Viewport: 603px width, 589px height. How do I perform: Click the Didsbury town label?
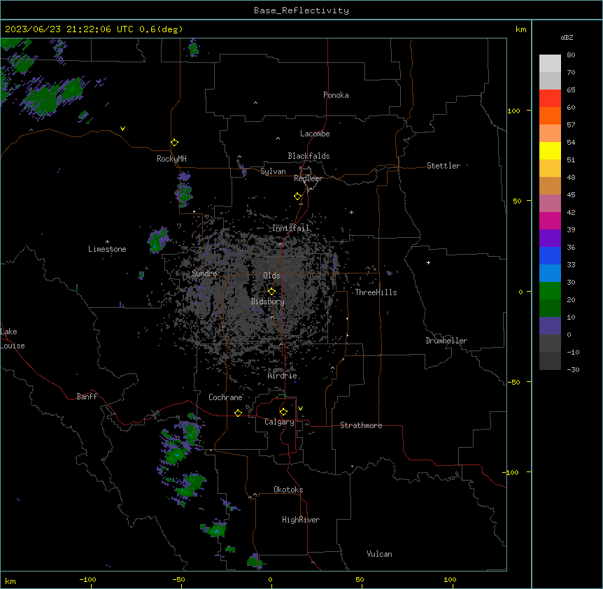click(x=268, y=301)
